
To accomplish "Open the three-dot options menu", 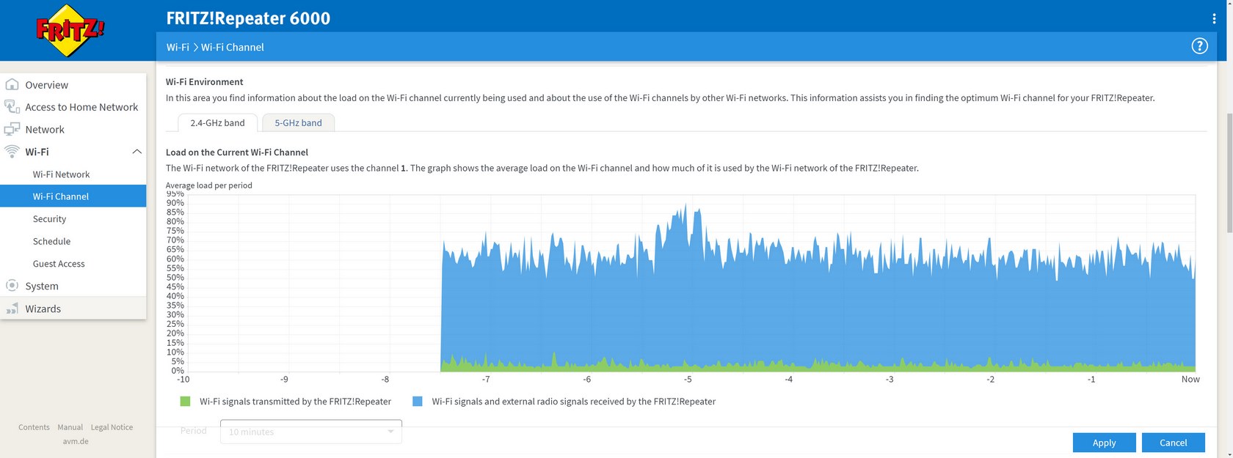I will click(1214, 18).
